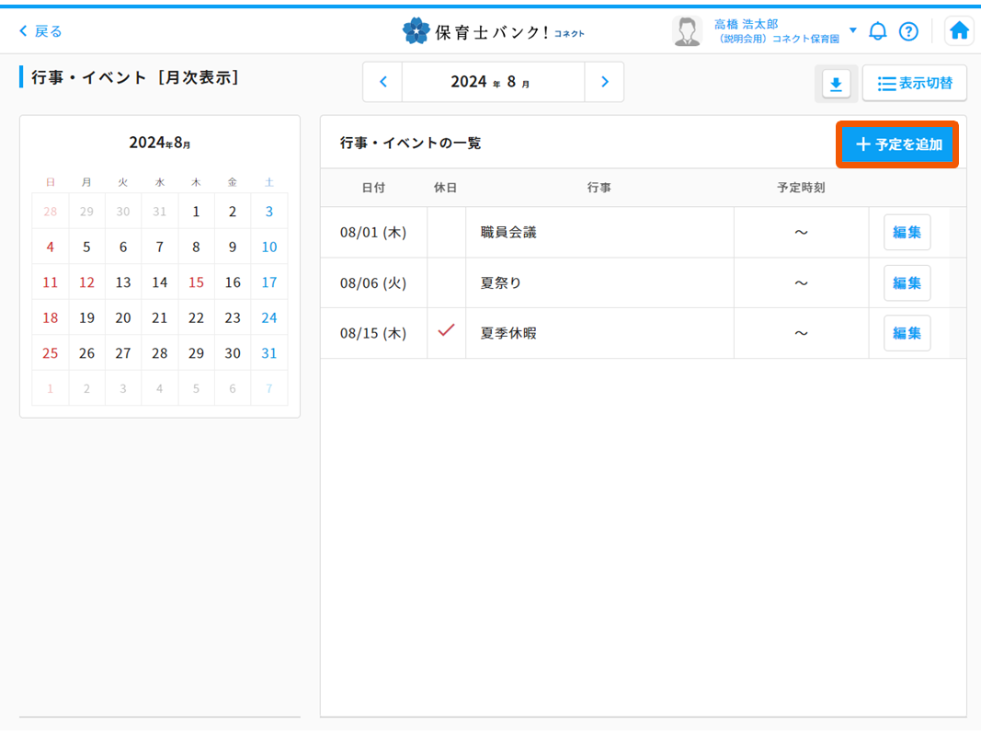Viewport: 981px width, 736px height.
Task: Edit the 夏季休暇 event
Action: tap(907, 333)
